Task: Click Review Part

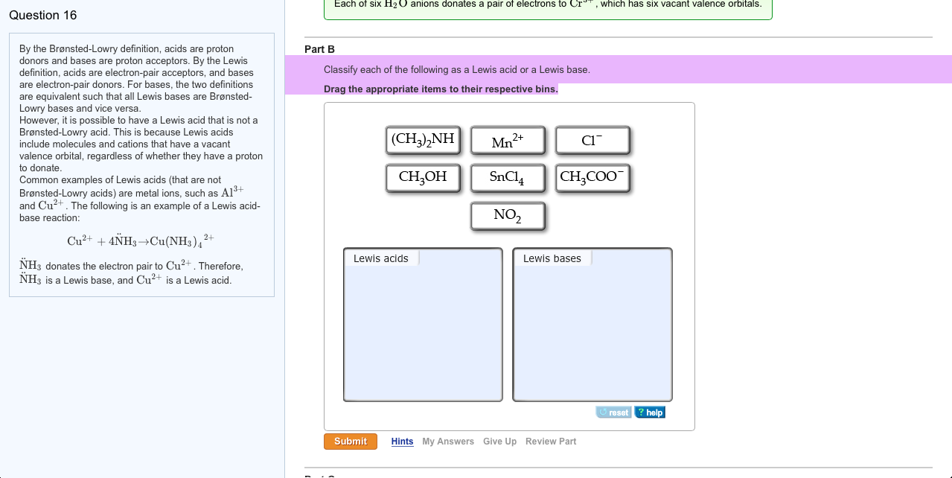Action: (551, 441)
